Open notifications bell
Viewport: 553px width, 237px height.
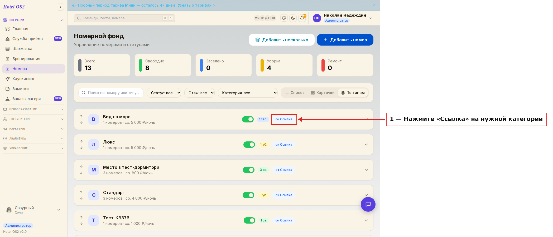(302, 18)
